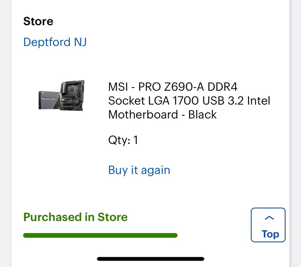Image resolution: width=301 pixels, height=267 pixels.
Task: Select the motherboard thumbnail to view details
Action: (x=61, y=96)
